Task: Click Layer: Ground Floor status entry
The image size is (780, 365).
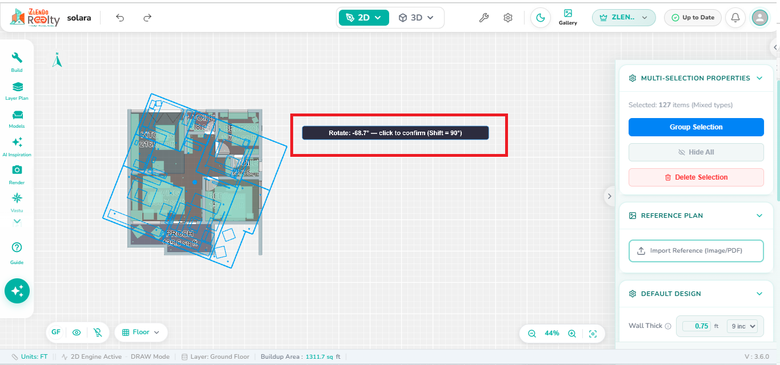Action: pyautogui.click(x=215, y=357)
